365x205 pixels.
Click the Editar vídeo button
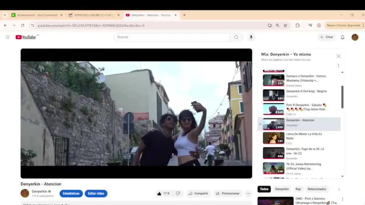coord(96,194)
